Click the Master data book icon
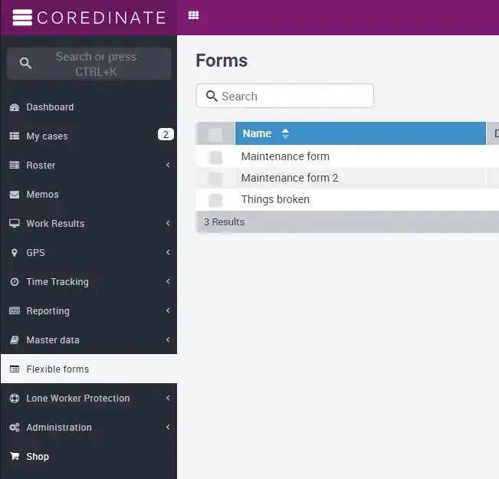 (x=15, y=340)
